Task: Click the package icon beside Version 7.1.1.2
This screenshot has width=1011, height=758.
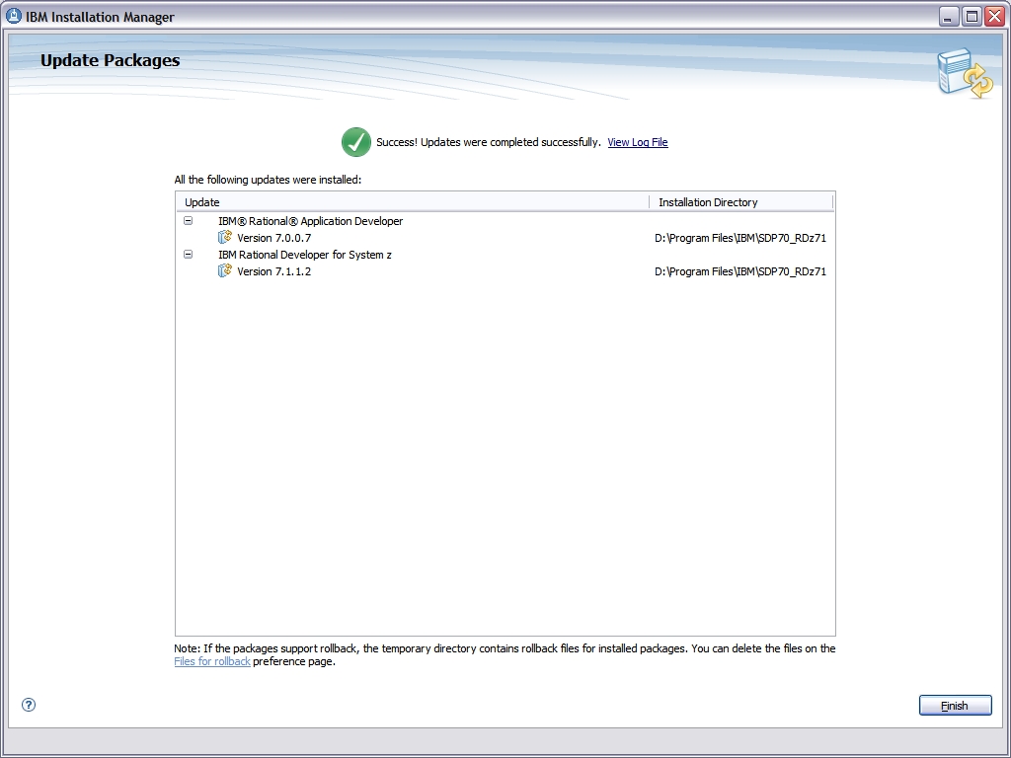Action: pyautogui.click(x=224, y=270)
